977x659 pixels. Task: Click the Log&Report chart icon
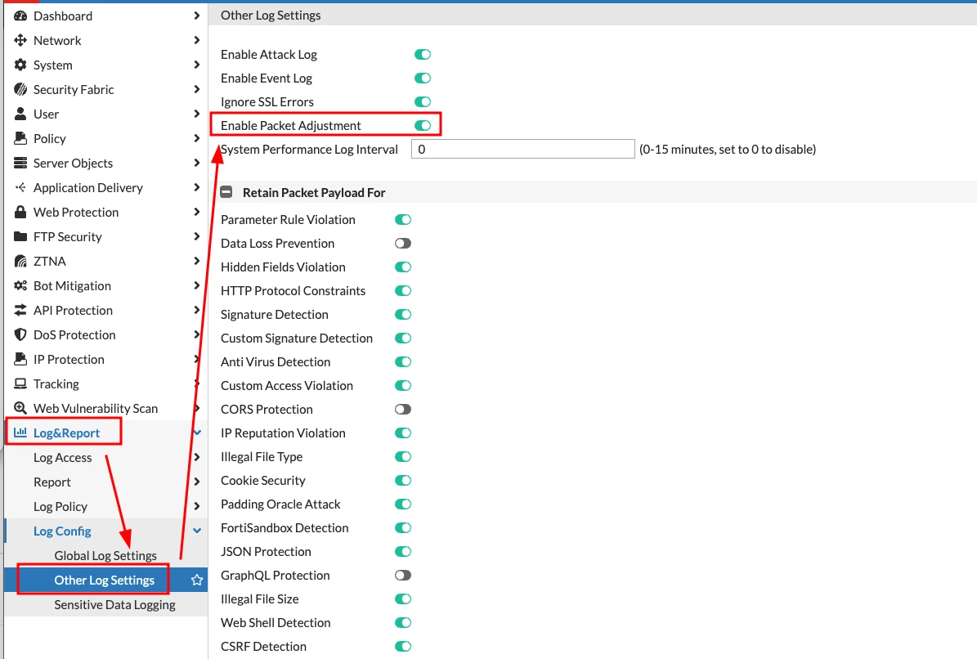20,433
